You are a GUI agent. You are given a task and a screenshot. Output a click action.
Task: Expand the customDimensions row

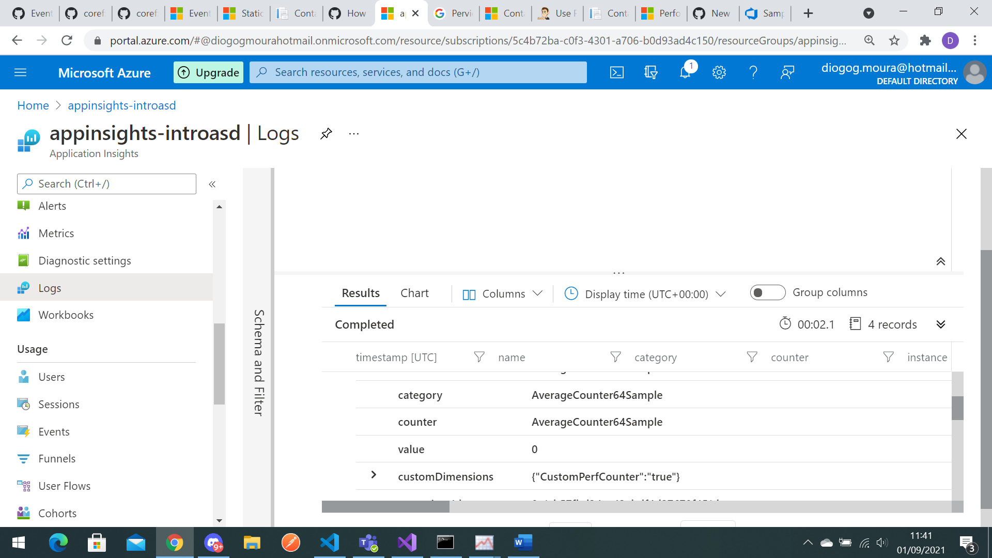pos(374,475)
